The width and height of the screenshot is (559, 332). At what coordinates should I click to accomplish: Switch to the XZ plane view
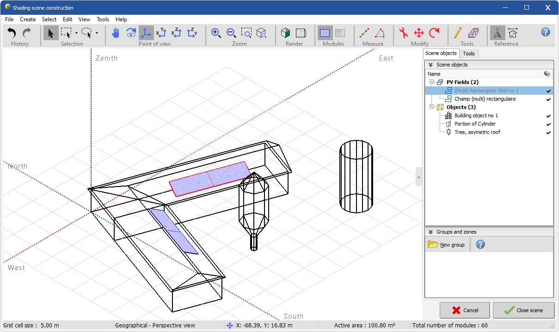[x=177, y=33]
